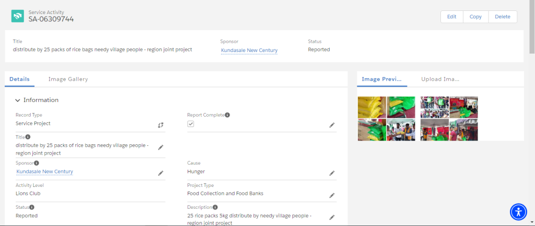The height and width of the screenshot is (226, 535).
Task: Click the Cause pencil edit icon
Action: (332, 173)
